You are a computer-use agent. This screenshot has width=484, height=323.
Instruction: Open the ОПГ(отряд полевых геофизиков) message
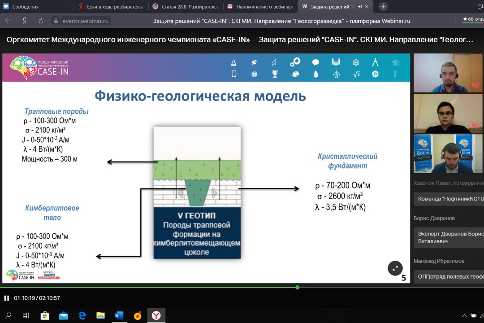tap(449, 277)
